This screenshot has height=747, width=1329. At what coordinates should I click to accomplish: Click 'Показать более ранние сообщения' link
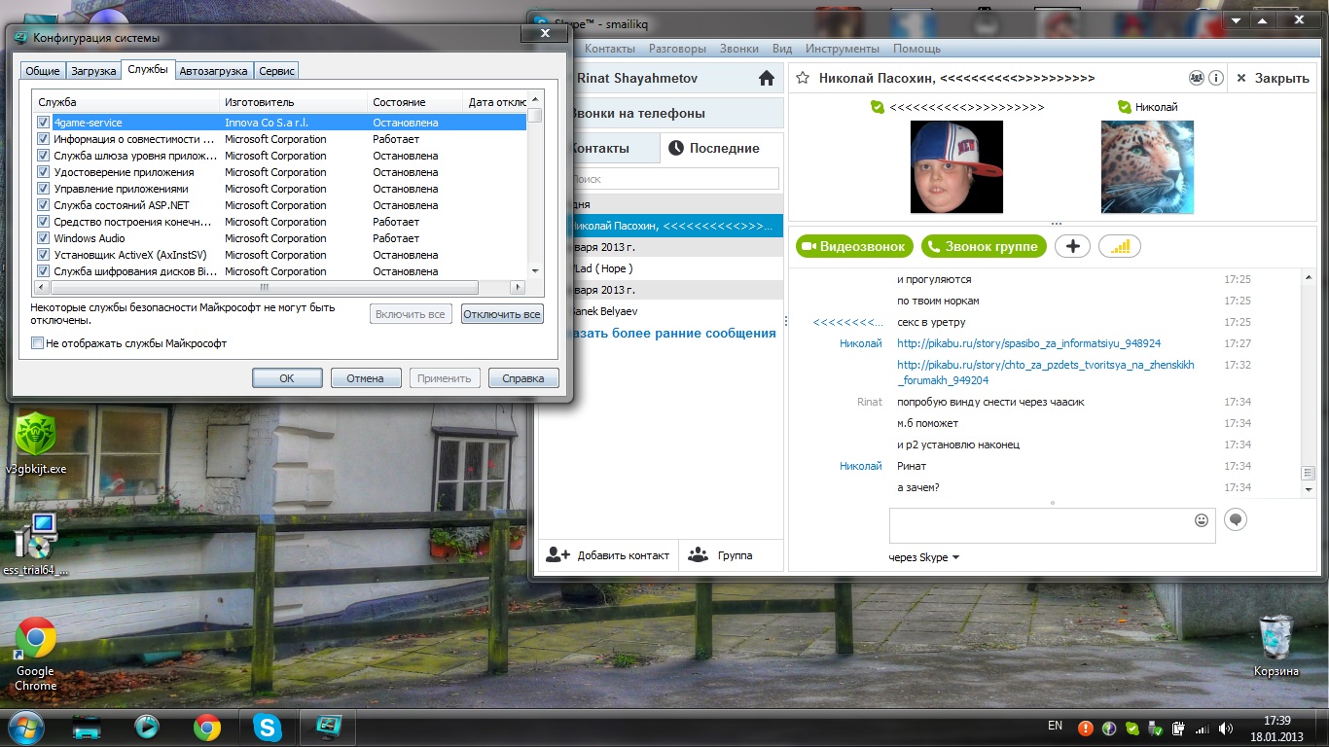[x=672, y=333]
